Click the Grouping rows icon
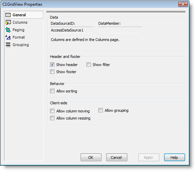Viewport: 195px width, 171px height. point(8,45)
